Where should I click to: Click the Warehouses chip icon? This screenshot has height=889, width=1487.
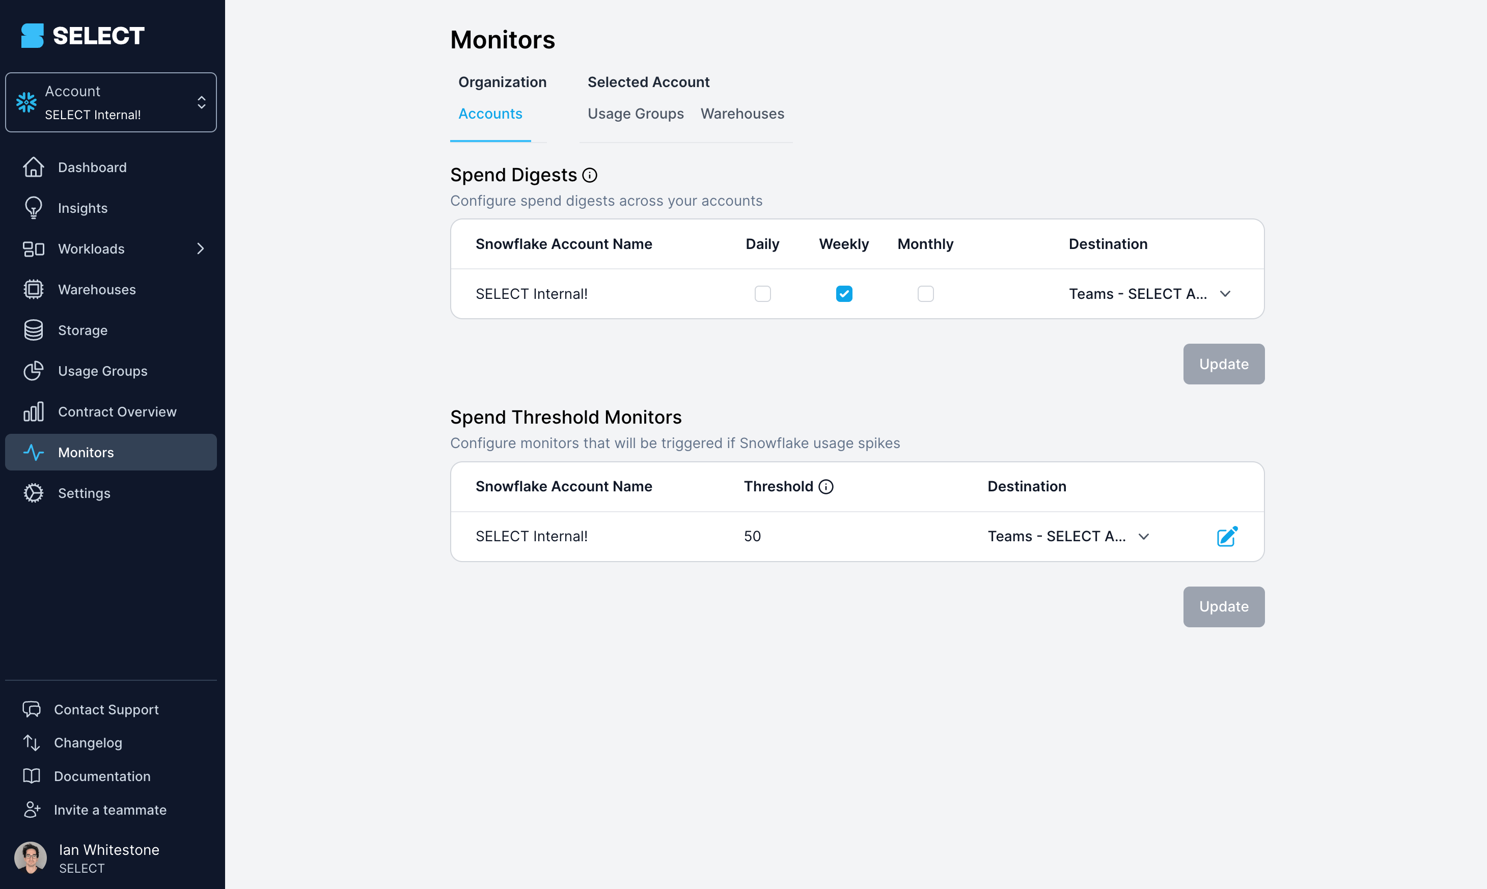click(x=34, y=289)
